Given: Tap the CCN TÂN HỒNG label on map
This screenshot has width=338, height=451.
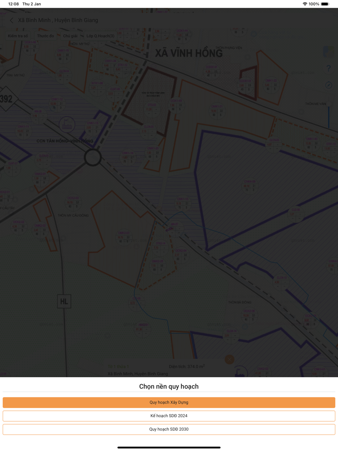Looking at the screenshot, I should click(65, 141).
